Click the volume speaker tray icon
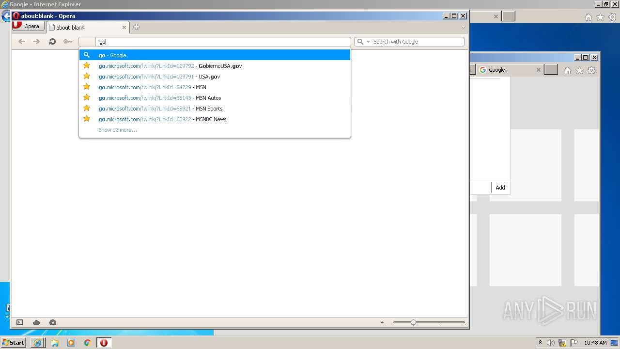The width and height of the screenshot is (620, 349). (550, 343)
